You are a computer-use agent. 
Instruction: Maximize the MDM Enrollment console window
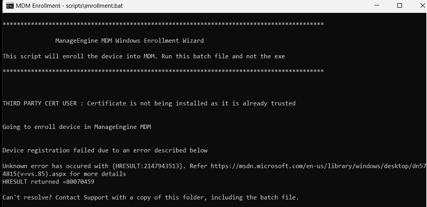[400, 6]
